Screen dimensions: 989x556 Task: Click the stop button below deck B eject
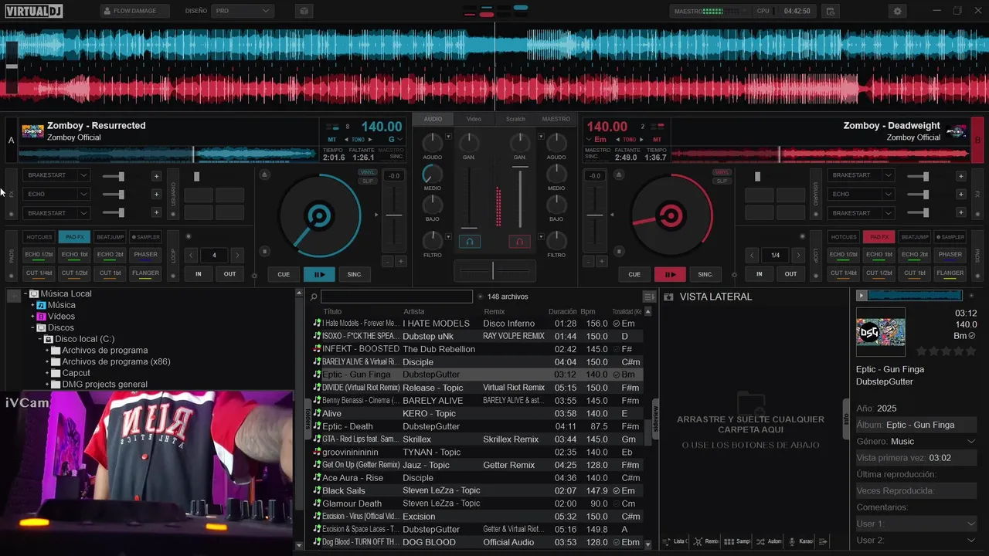point(617,251)
